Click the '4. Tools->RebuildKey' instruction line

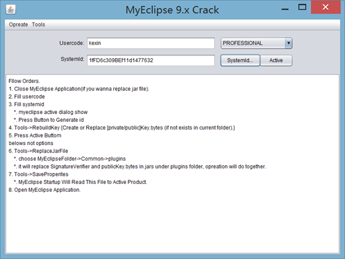[x=122, y=128]
